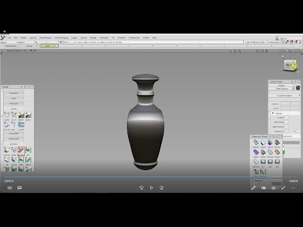Click the ViewCube in the viewport corner
This screenshot has width=303, height=227.
click(x=290, y=65)
